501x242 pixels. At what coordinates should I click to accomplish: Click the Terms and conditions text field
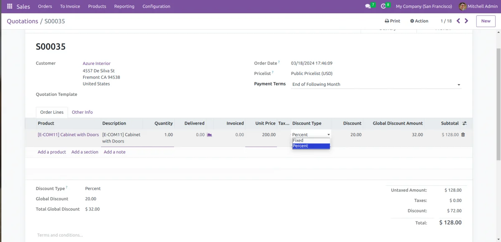(x=60, y=235)
